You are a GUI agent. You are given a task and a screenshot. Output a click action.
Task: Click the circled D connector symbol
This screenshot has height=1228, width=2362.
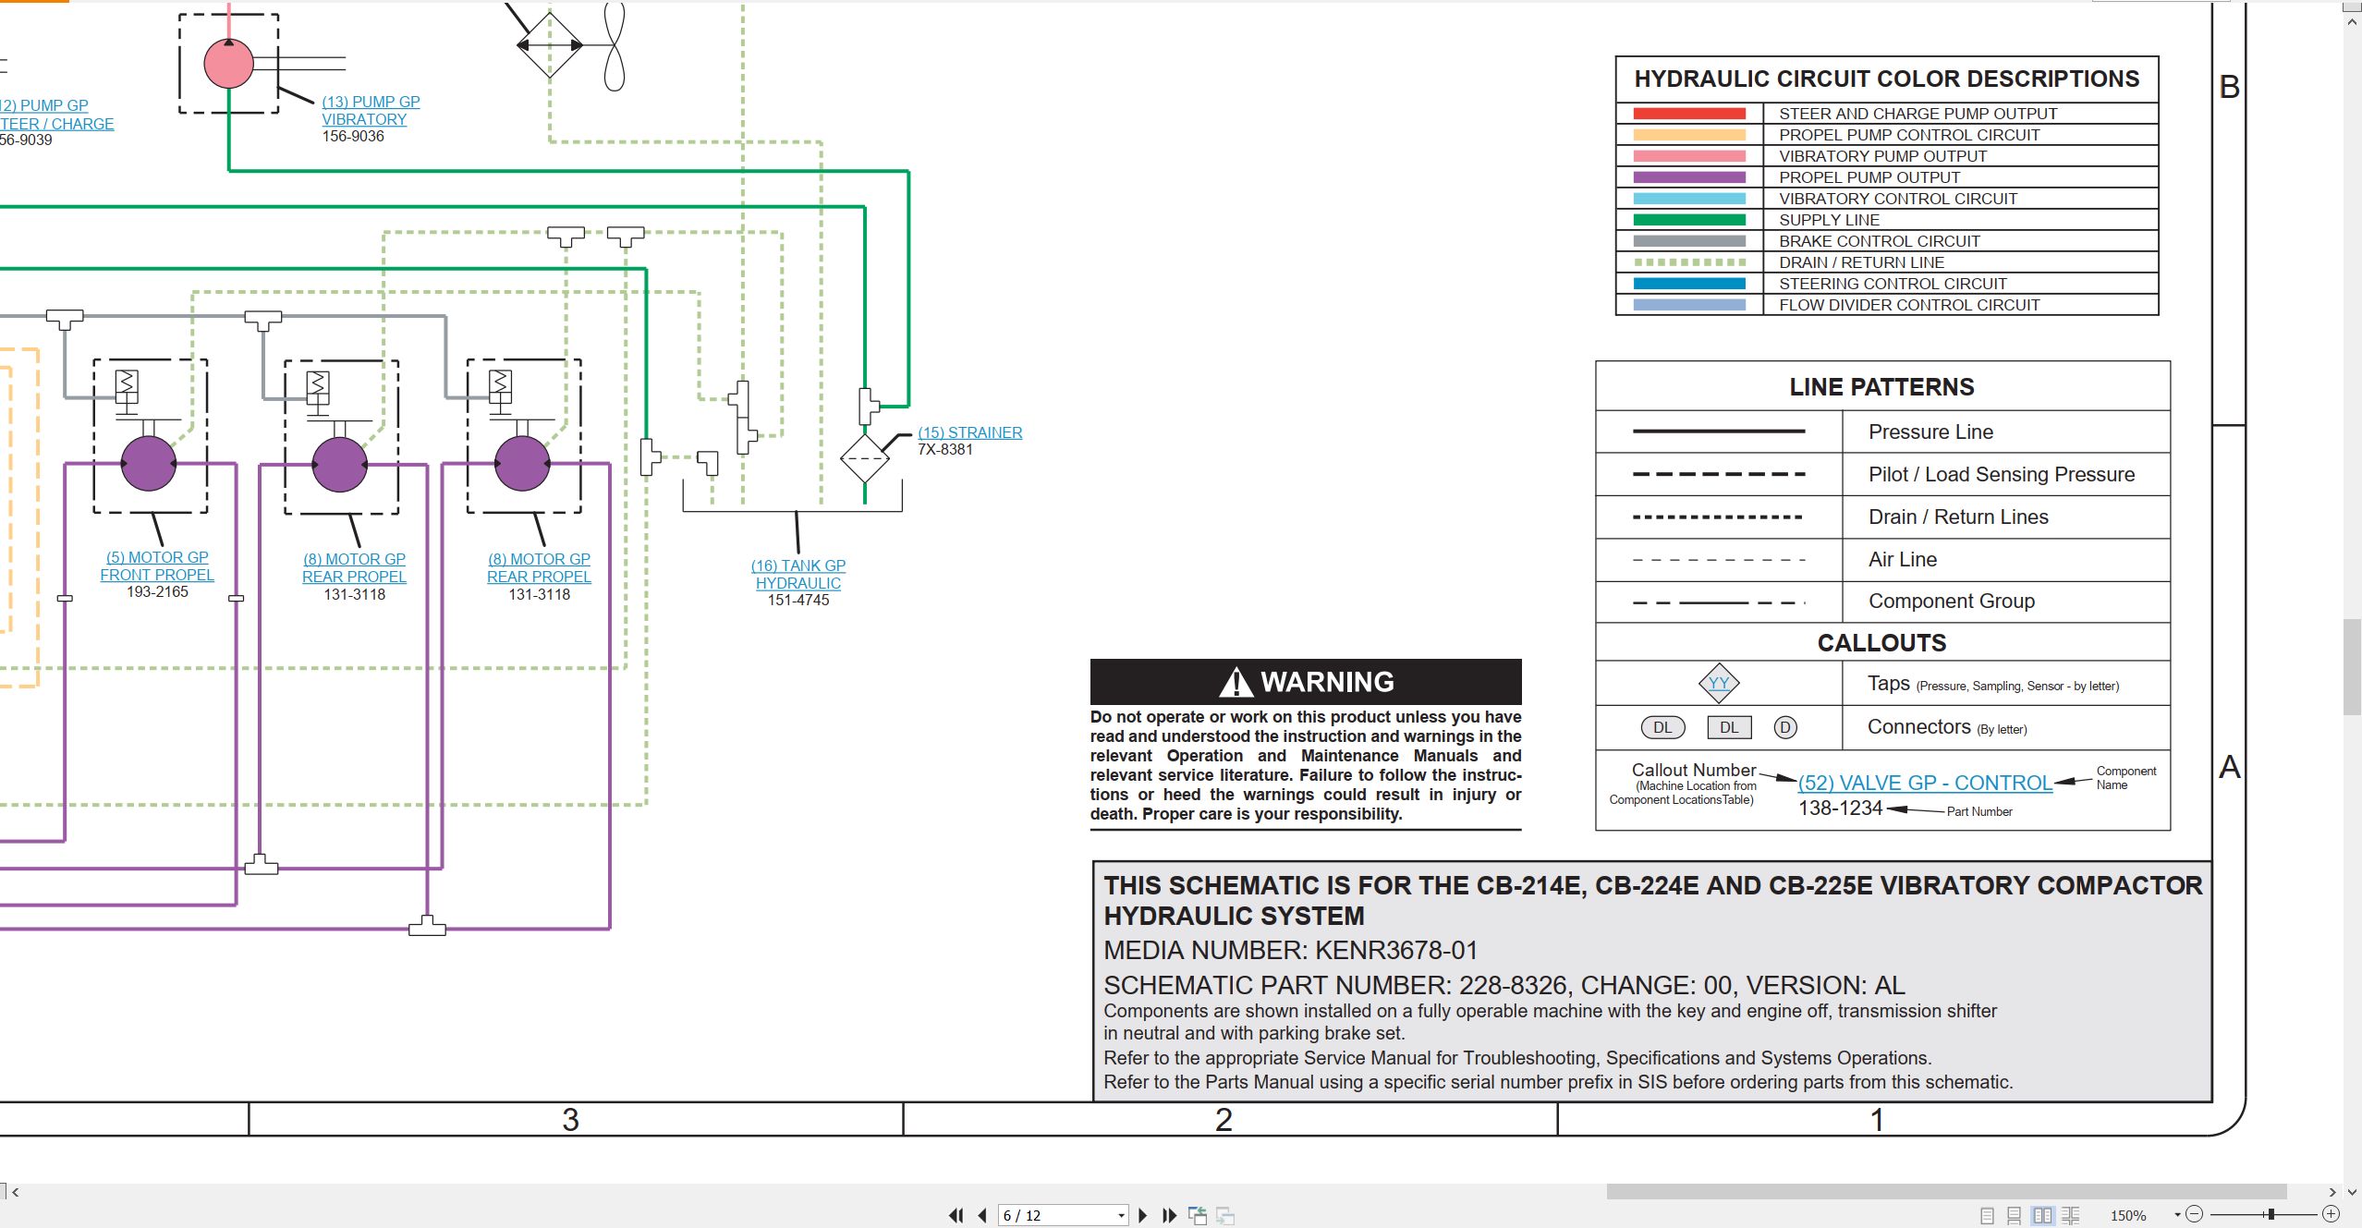pyautogui.click(x=1785, y=727)
